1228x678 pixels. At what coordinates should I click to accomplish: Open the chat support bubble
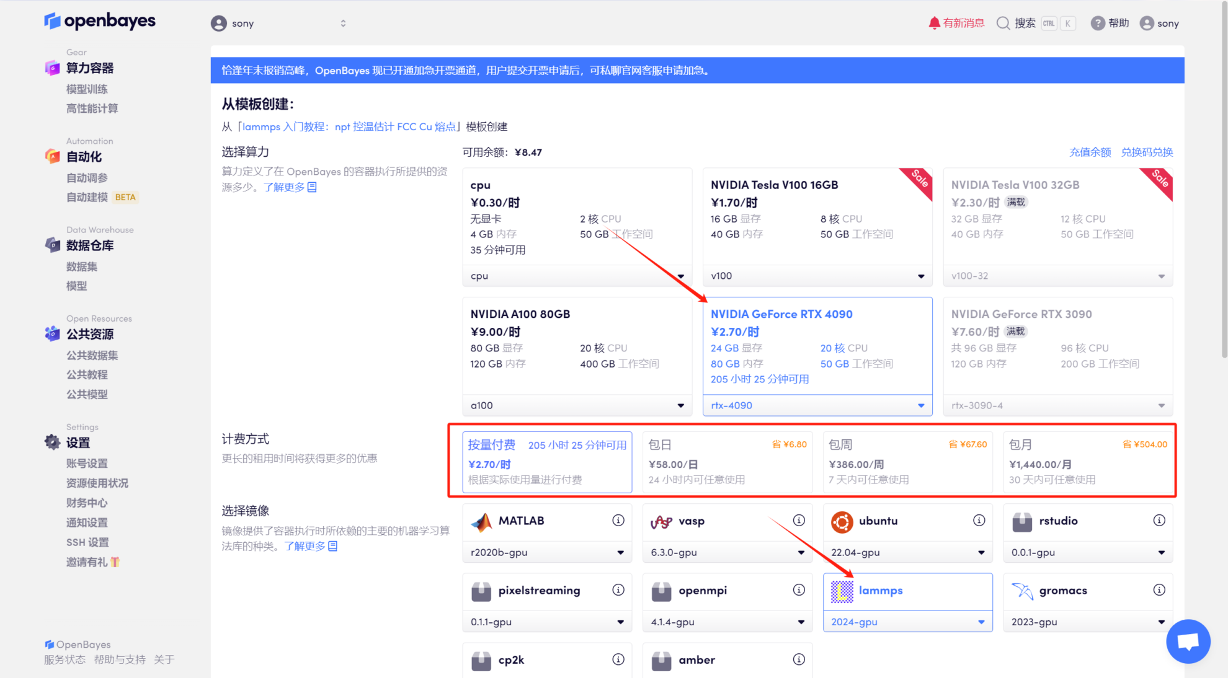point(1188,641)
